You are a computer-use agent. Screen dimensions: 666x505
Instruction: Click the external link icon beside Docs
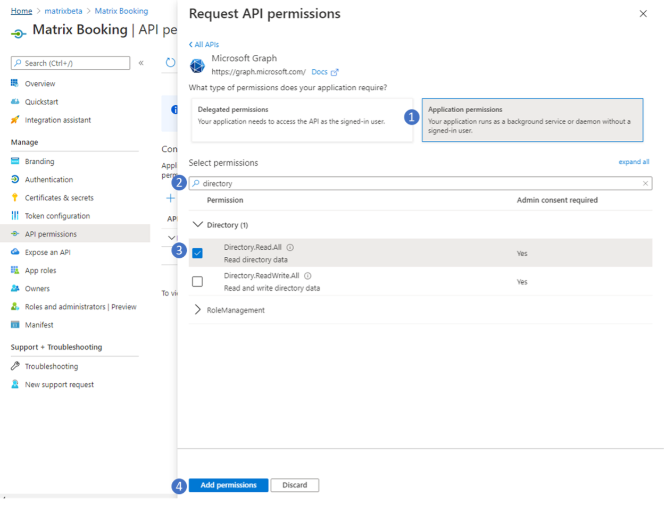(335, 72)
